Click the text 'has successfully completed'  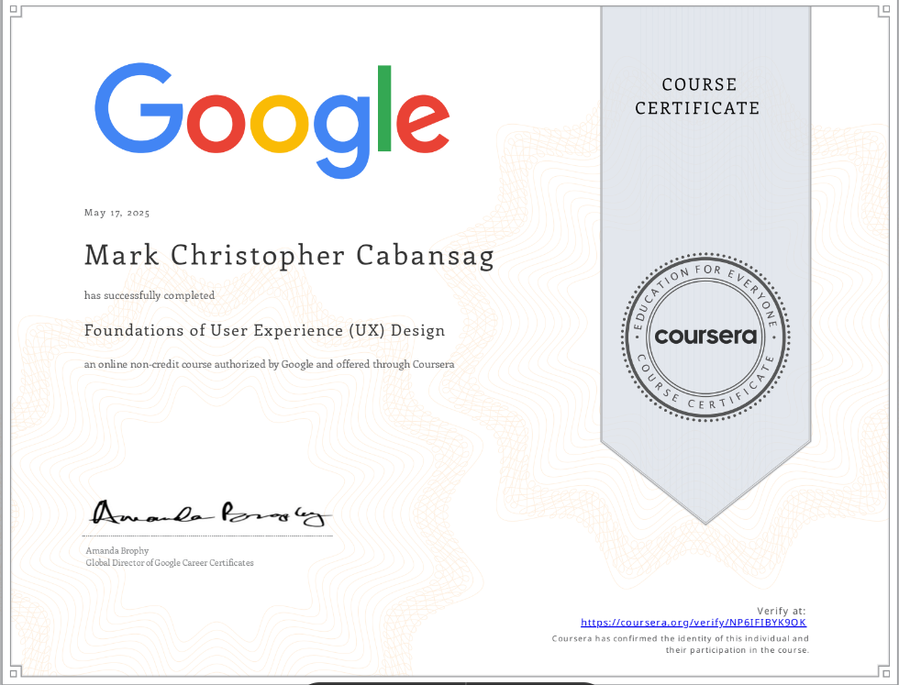(150, 295)
